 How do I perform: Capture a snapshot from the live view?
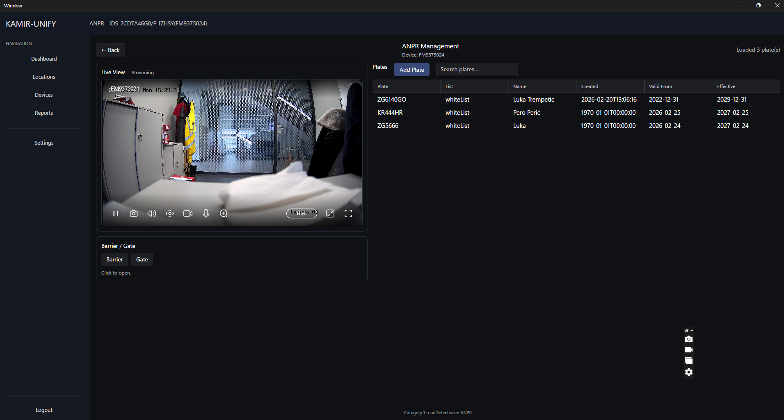133,213
